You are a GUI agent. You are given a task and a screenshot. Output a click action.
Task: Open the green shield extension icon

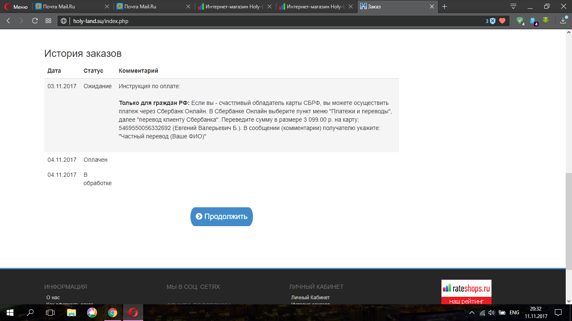pos(520,21)
